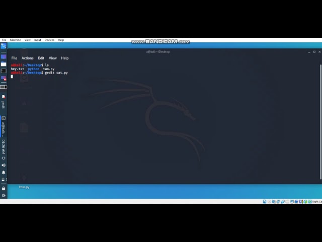
Task: Click 'python' directory name in ls output
Action: (34, 69)
